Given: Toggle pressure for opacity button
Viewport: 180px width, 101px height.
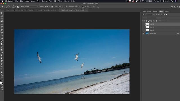Looking at the screenshot, I should click(52, 7).
